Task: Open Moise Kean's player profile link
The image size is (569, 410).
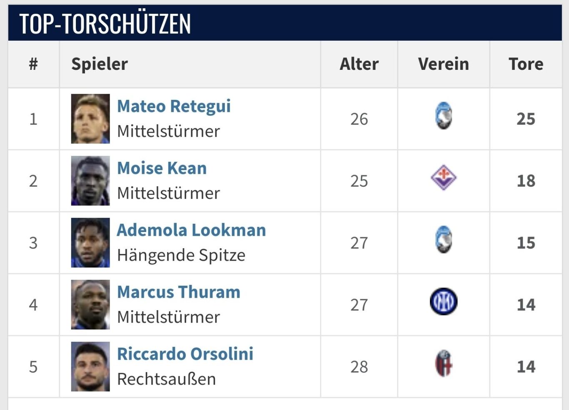Action: (162, 168)
